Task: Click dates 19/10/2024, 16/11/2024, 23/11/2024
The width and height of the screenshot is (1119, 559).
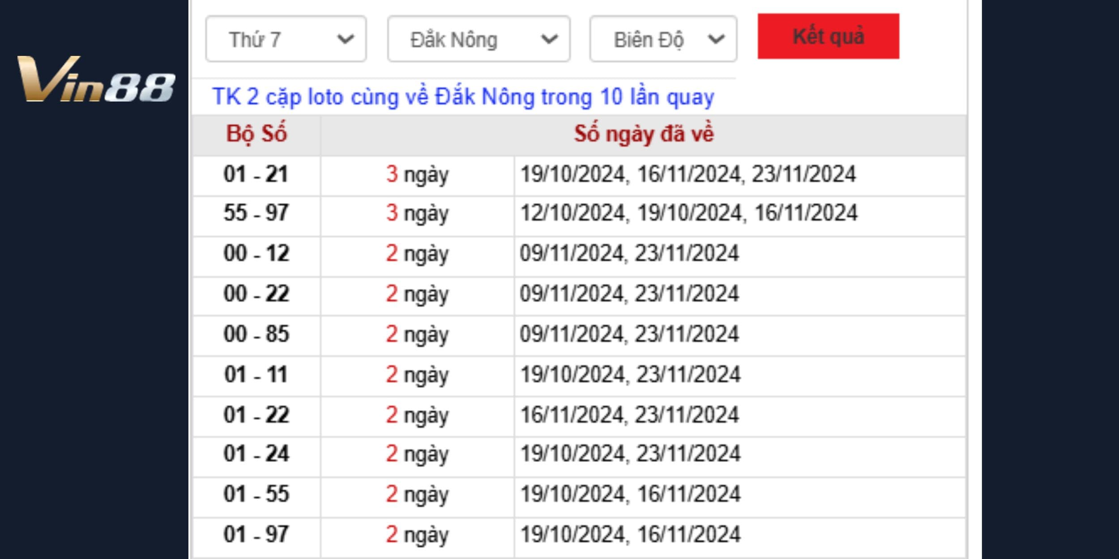Action: 688,174
